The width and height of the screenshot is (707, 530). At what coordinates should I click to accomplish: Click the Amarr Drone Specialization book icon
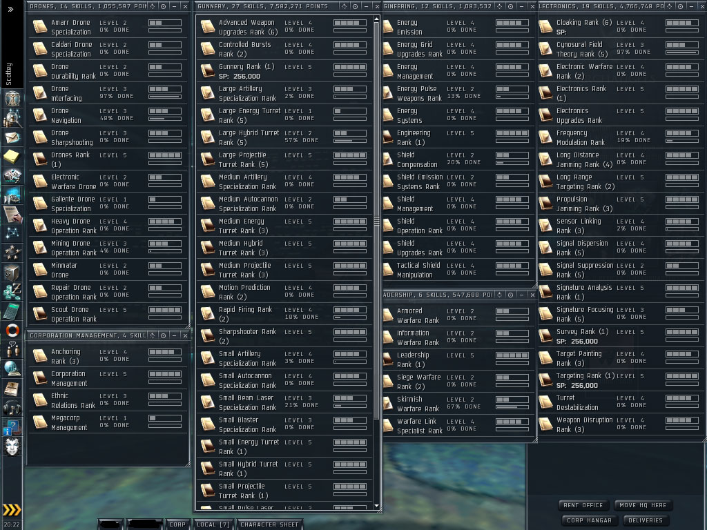point(40,27)
